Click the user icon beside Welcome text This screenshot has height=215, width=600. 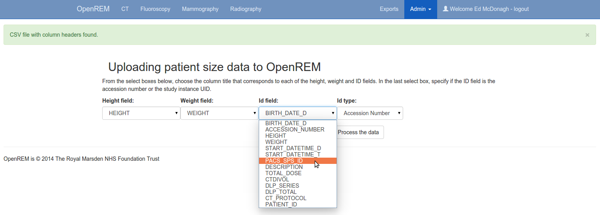point(445,9)
